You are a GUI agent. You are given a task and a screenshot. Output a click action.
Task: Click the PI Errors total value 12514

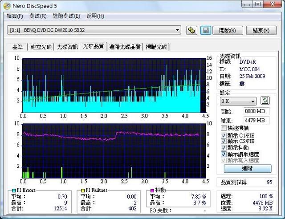click(61, 208)
